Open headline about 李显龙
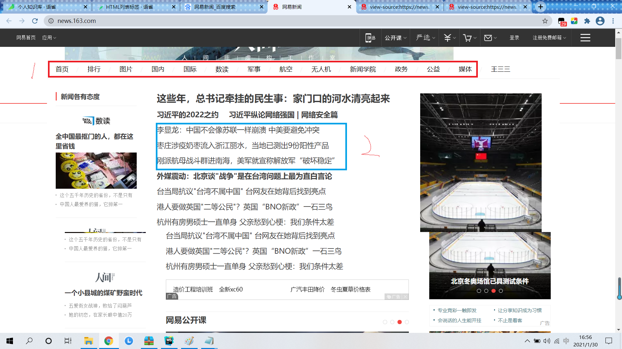This screenshot has width=622, height=349. click(x=238, y=130)
